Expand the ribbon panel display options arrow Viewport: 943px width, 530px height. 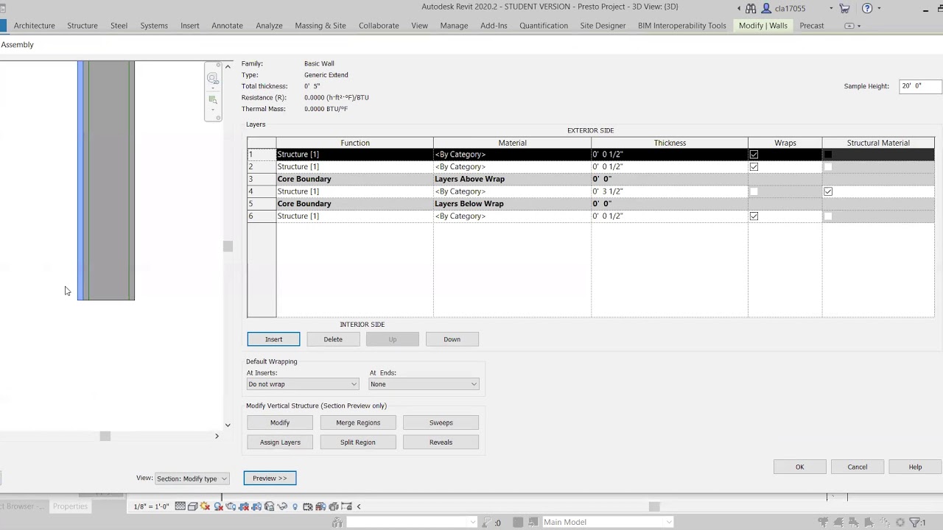click(x=858, y=26)
